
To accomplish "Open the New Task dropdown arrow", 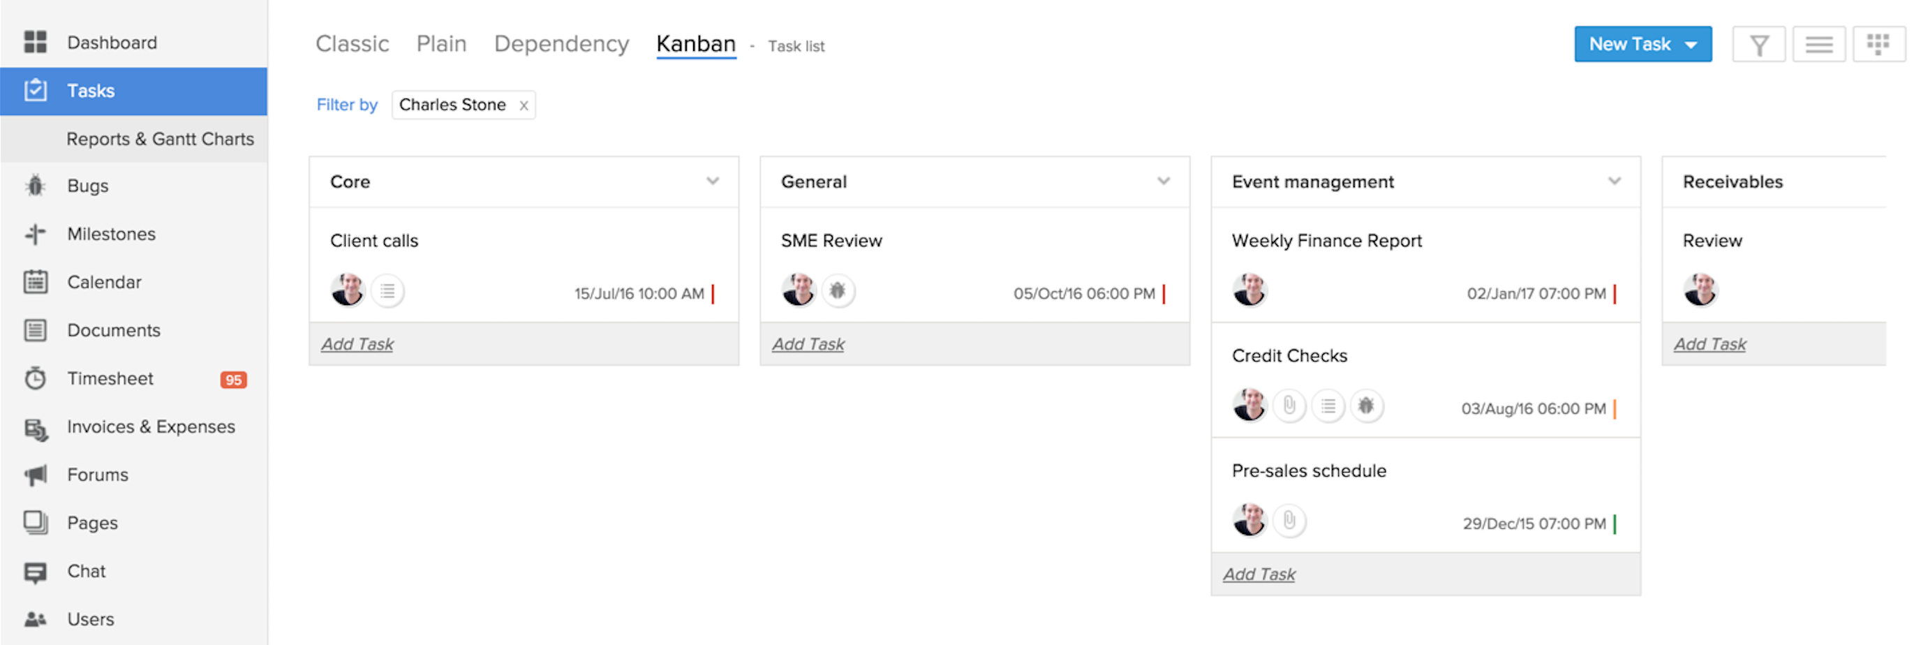I will (x=1691, y=45).
